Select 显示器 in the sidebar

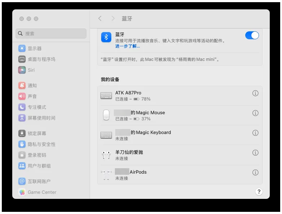(35, 48)
